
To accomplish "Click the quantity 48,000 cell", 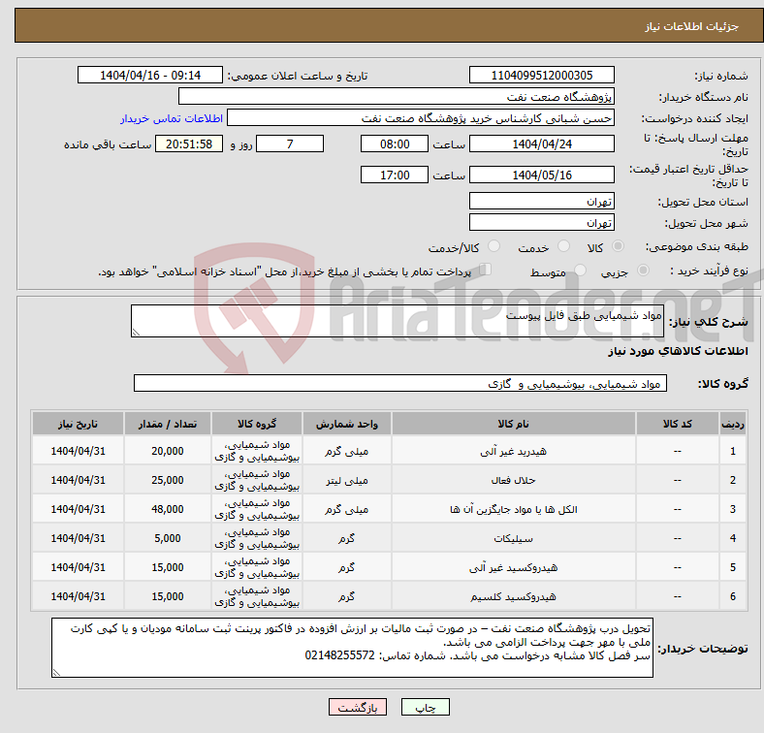I will (x=167, y=509).
